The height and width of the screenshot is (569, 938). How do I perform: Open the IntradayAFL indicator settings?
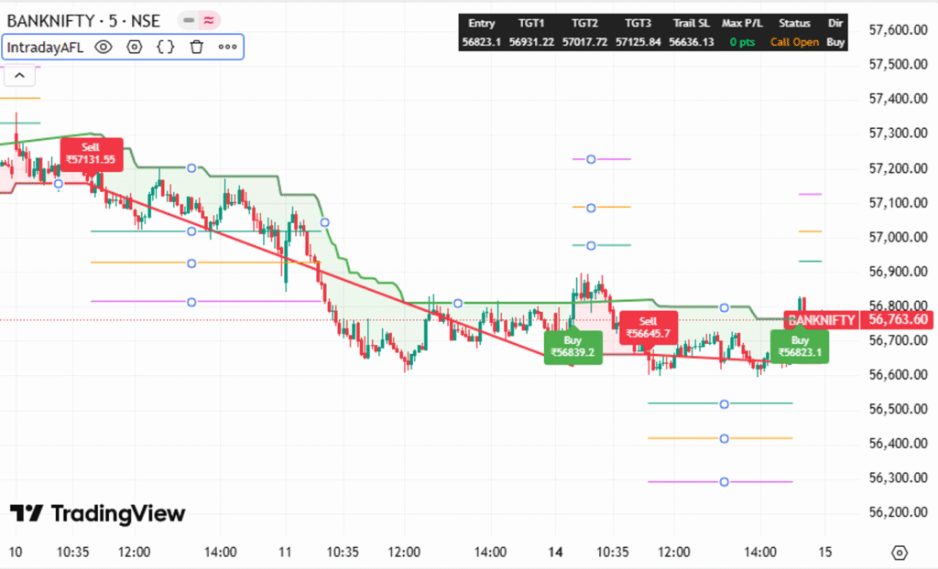134,47
